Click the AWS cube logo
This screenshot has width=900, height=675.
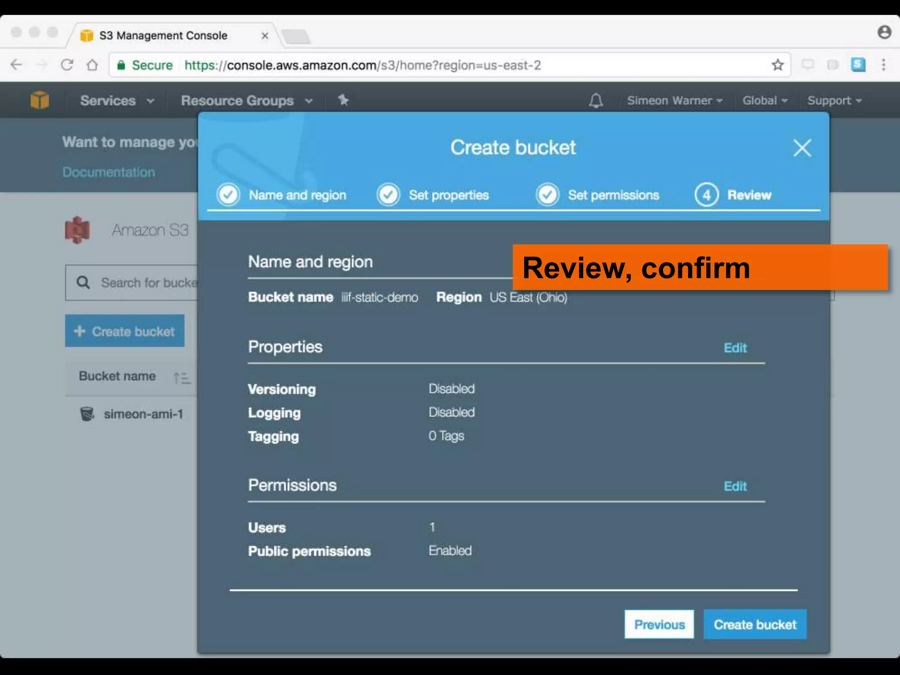(x=40, y=100)
